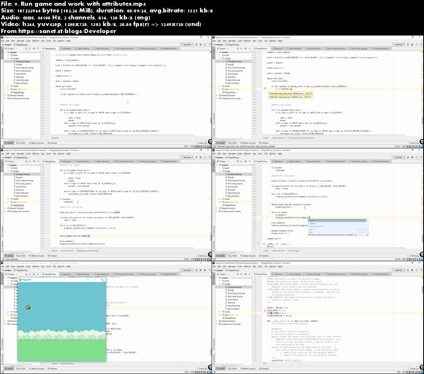Open TODO tool window in autocomplete popup frame

[x=232, y=255]
